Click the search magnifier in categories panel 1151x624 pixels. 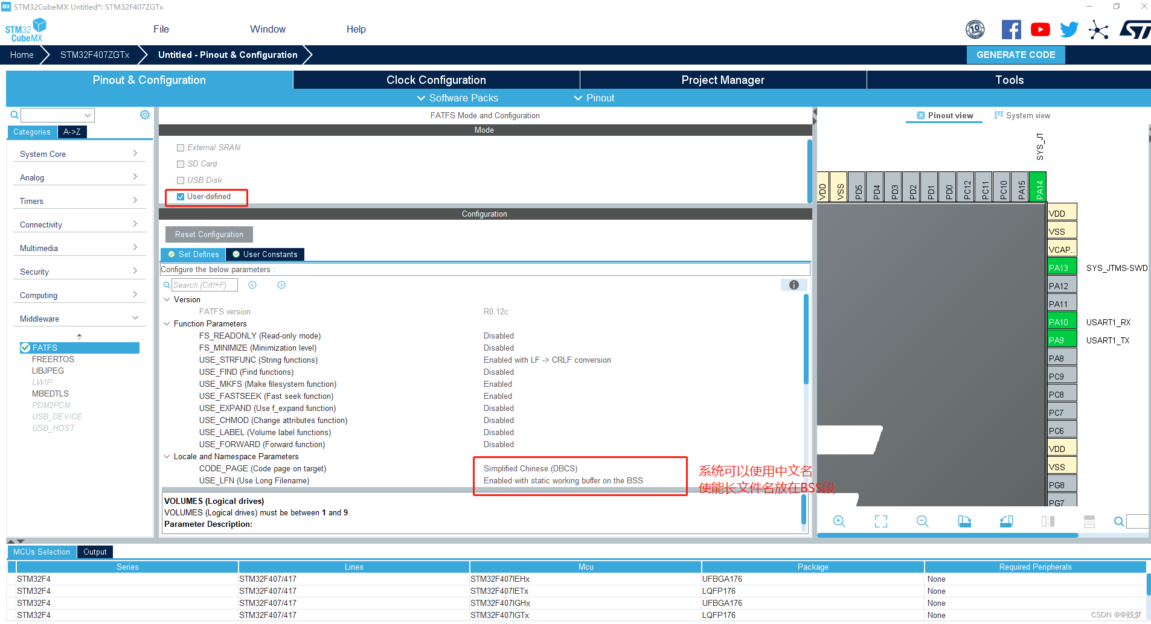(14, 115)
